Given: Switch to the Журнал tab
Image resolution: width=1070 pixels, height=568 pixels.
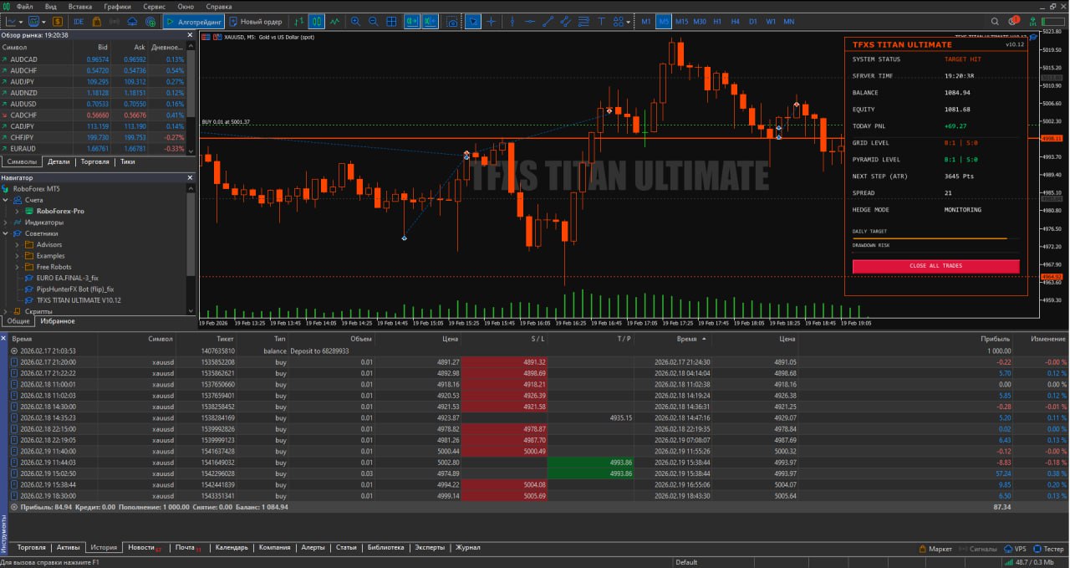Looking at the screenshot, I should point(467,548).
